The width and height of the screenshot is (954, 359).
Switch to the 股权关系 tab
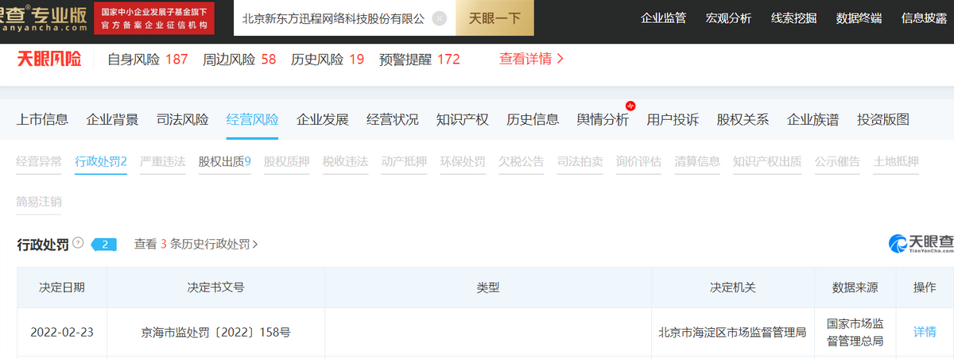pyautogui.click(x=743, y=119)
